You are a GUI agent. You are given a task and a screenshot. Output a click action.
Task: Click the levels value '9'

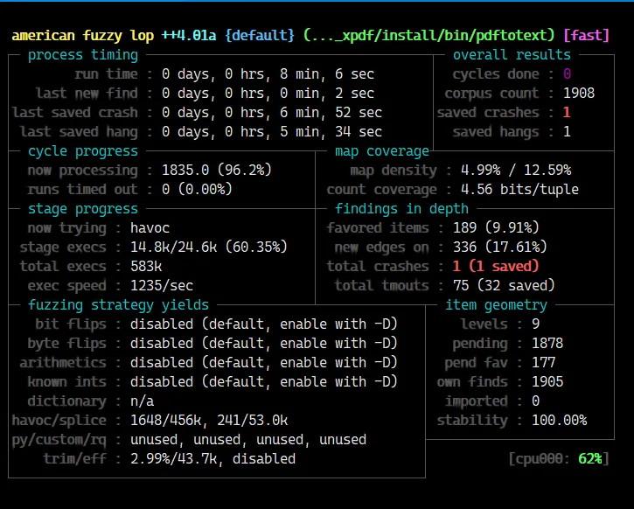(x=535, y=324)
